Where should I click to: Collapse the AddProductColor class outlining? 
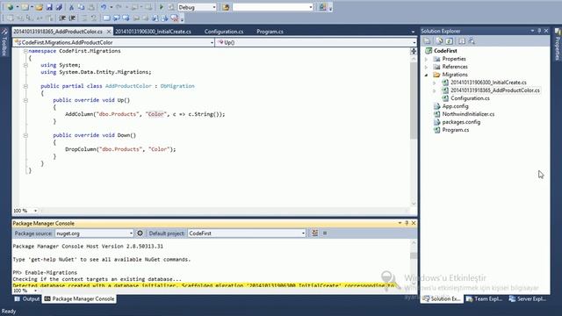click(x=25, y=86)
